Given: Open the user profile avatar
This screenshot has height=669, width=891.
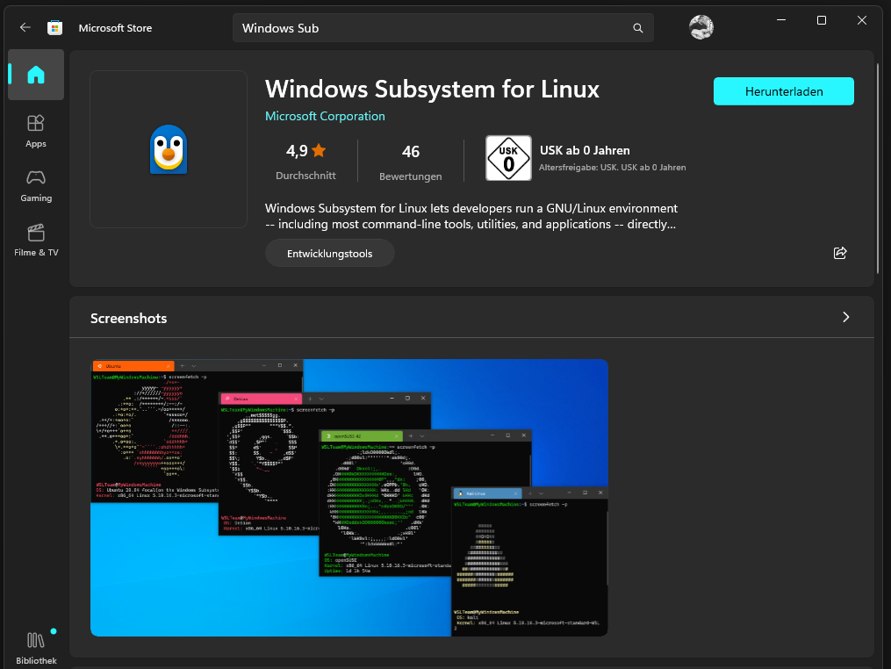Looking at the screenshot, I should point(701,27).
